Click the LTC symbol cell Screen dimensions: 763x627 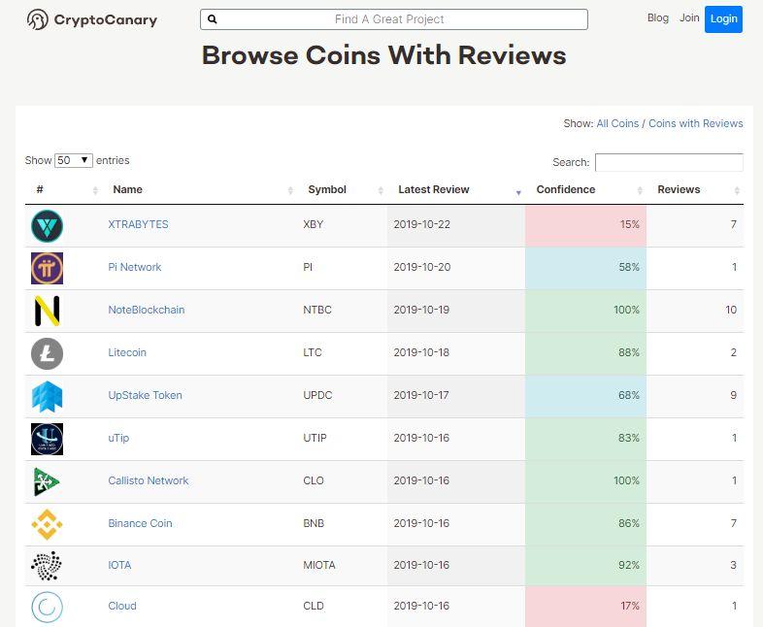pyautogui.click(x=313, y=352)
